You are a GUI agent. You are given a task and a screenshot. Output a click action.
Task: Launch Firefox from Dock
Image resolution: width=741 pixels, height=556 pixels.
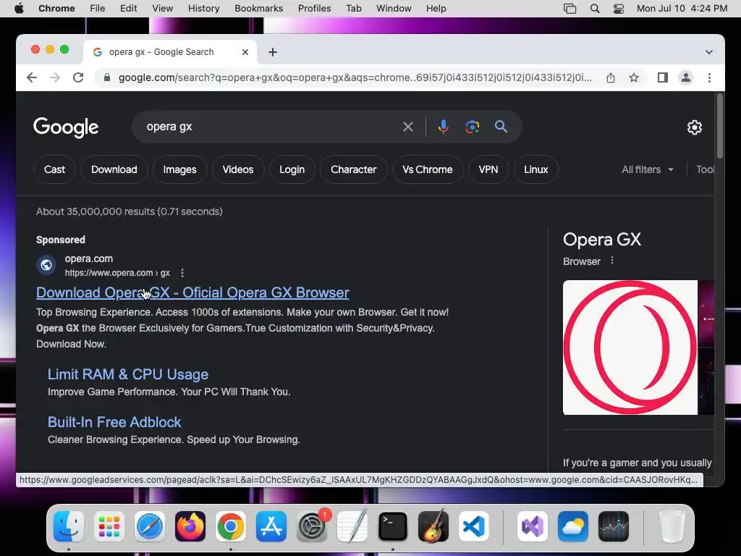pos(190,526)
